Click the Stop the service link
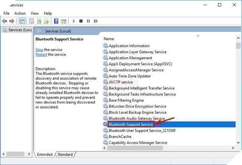This screenshot has height=165, width=242. pos(39,50)
